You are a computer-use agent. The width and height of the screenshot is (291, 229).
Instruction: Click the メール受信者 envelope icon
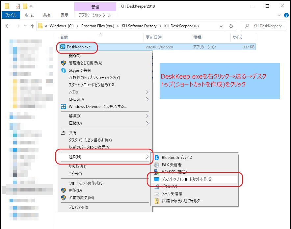[x=157, y=194]
